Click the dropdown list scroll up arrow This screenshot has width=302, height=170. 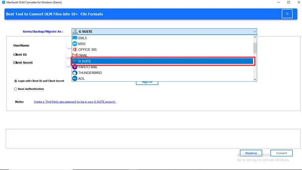pyautogui.click(x=255, y=37)
